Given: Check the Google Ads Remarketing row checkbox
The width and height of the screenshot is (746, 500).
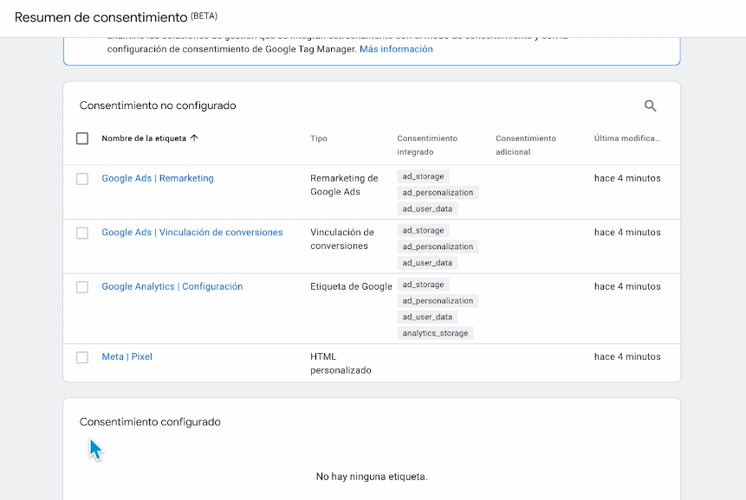Looking at the screenshot, I should pyautogui.click(x=82, y=179).
